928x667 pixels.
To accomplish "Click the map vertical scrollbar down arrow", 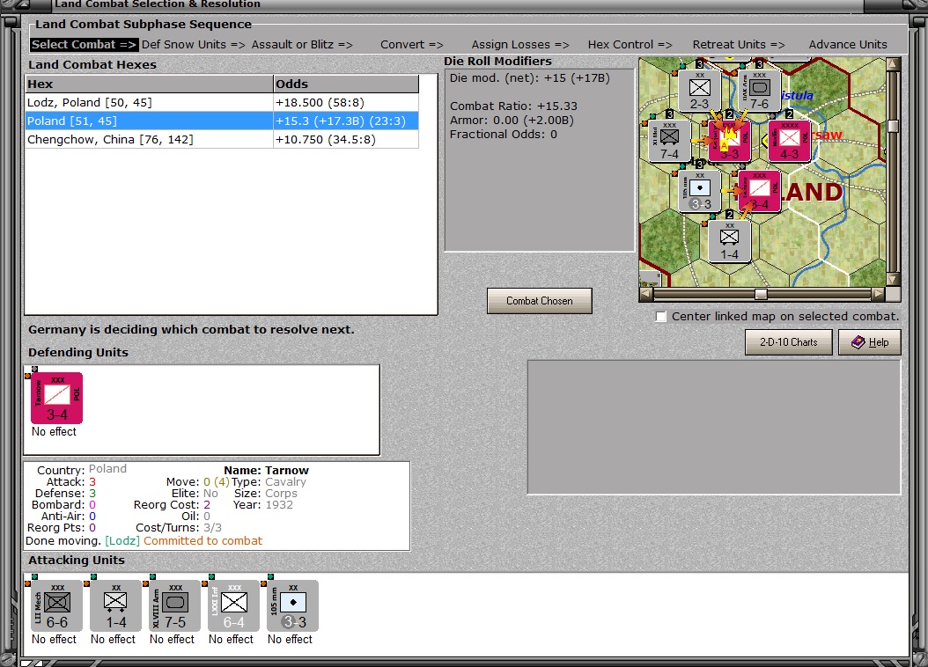I will point(893,279).
